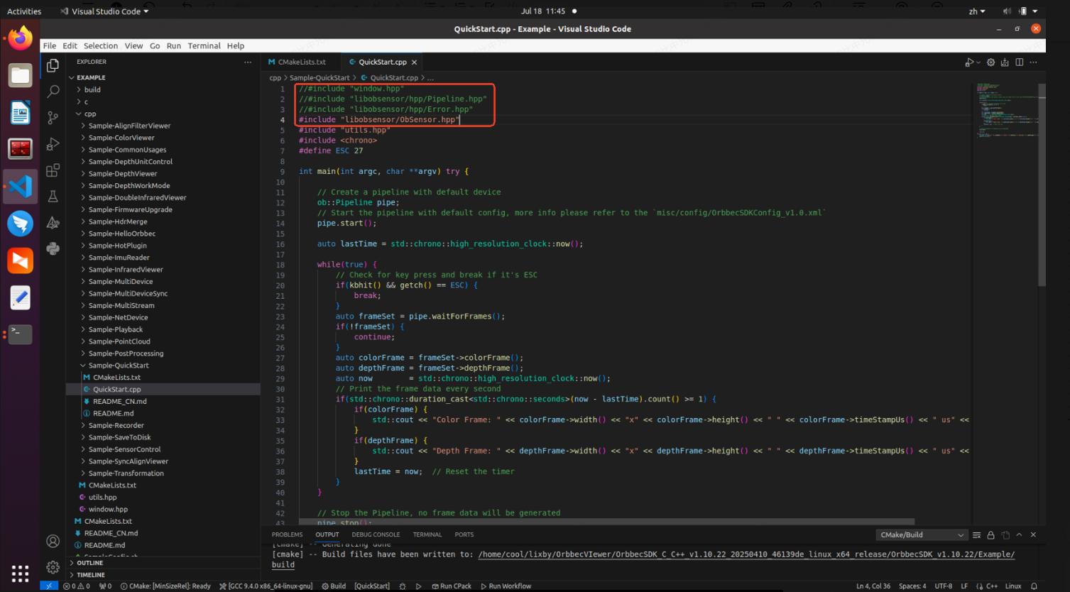1070x592 pixels.
Task: Open Firefox from the Ubuntu dock
Action: coord(20,38)
